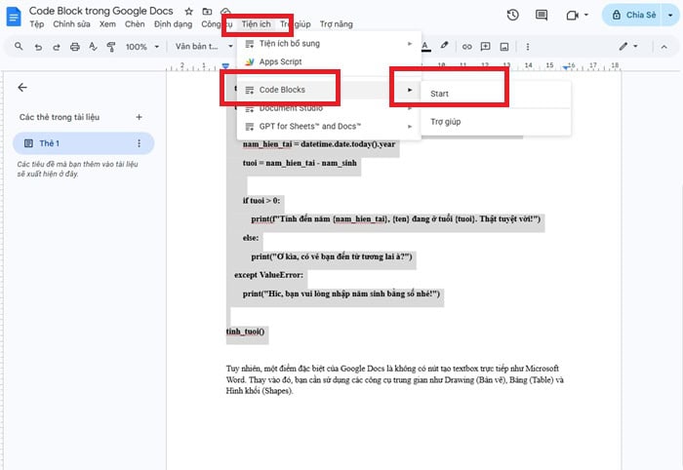Open the Tệp menu
The image size is (683, 470).
pyautogui.click(x=37, y=24)
